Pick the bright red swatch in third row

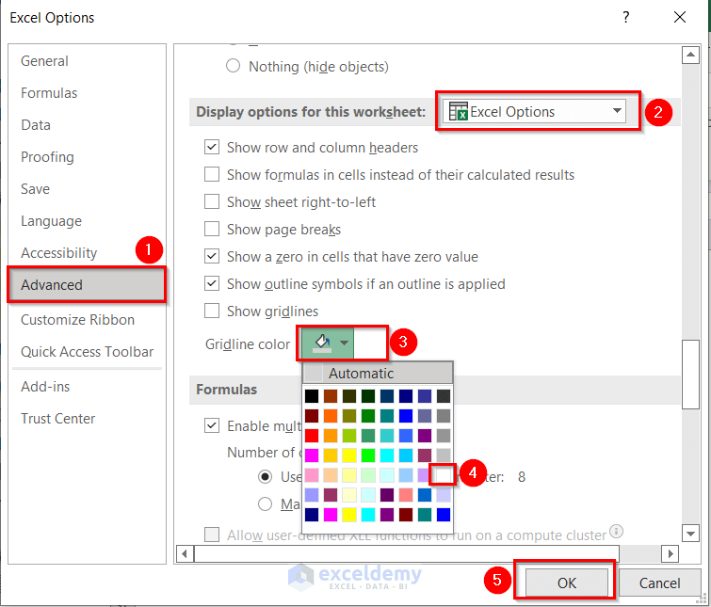(x=312, y=436)
